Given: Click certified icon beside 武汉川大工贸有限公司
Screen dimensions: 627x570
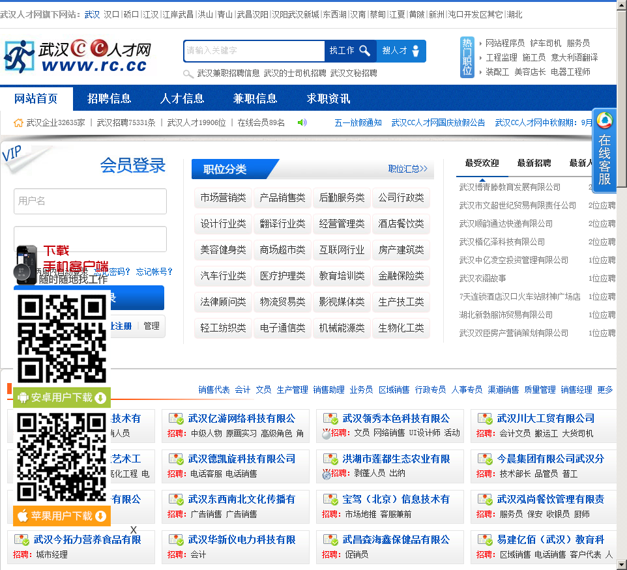Looking at the screenshot, I should (x=485, y=419).
